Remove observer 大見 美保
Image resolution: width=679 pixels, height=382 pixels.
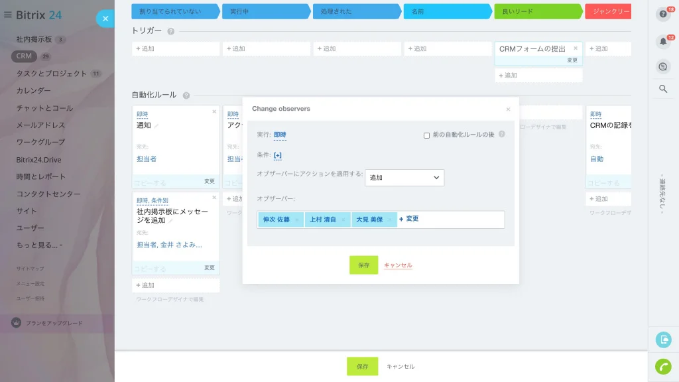pos(389,220)
